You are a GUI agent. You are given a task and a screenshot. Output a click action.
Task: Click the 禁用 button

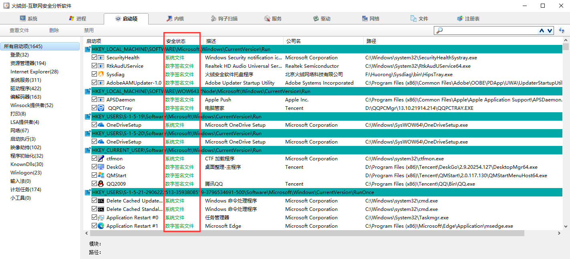(x=89, y=30)
